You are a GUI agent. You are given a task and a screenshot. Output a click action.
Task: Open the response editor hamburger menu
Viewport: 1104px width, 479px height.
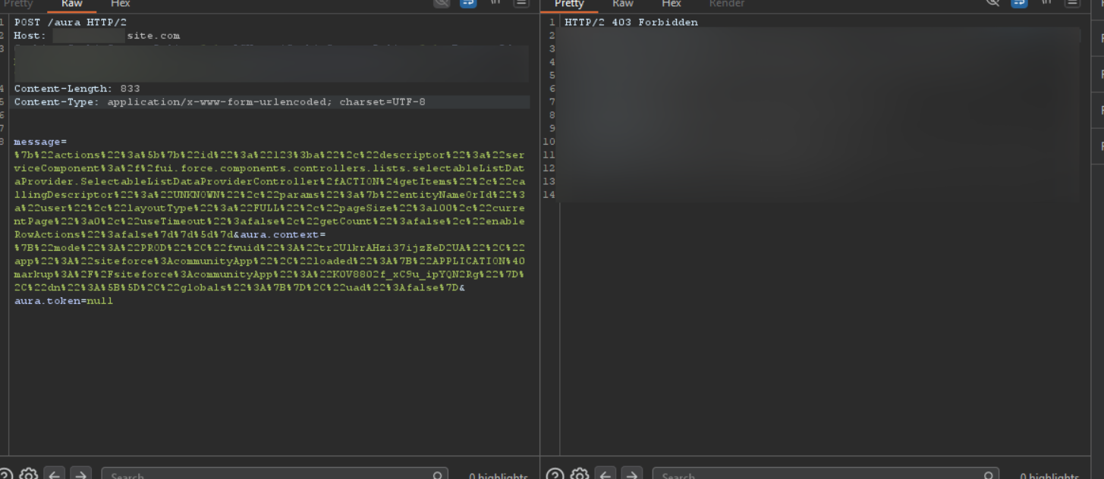tap(1071, 3)
